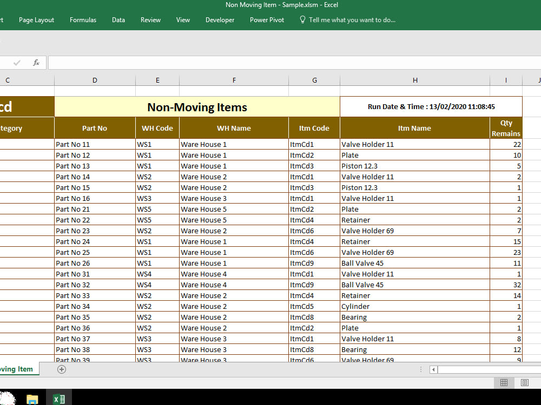Open Excel from the Windows taskbar
This screenshot has width=541, height=405.
[59, 397]
